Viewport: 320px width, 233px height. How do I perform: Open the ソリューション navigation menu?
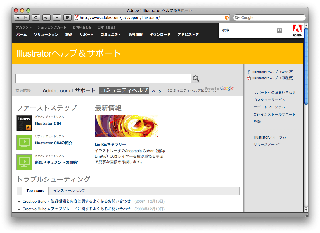46,35
